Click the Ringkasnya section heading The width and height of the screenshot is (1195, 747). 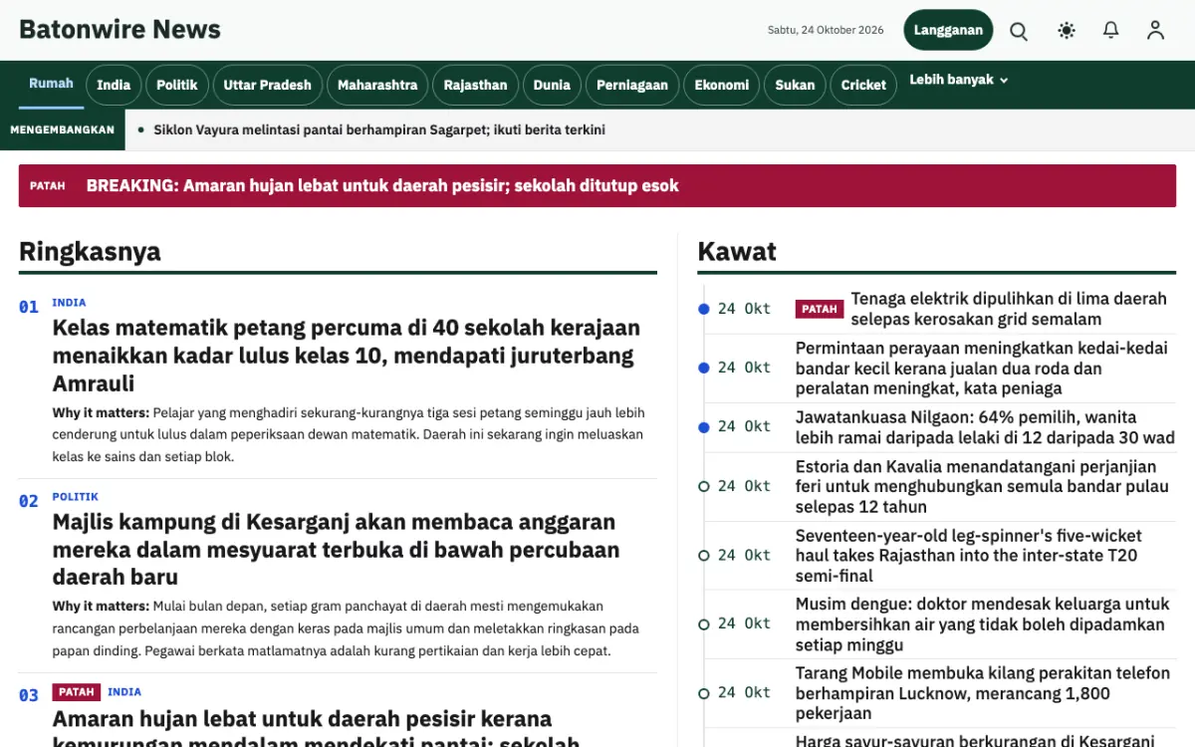click(90, 251)
